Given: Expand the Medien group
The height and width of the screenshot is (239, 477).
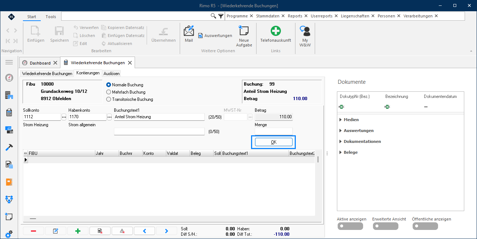Looking at the screenshot, I should tap(341, 120).
